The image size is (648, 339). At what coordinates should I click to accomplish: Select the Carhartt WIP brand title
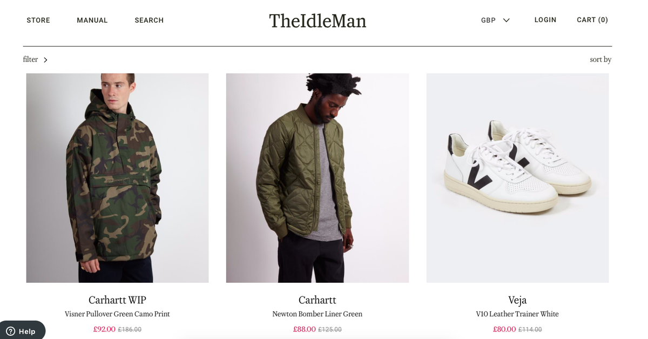(x=117, y=300)
